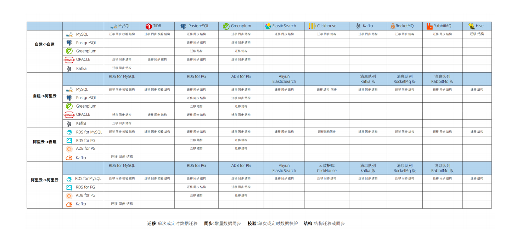
Task: Click the ADB for PG icon under 阿里云->自建
Action: tap(69, 149)
